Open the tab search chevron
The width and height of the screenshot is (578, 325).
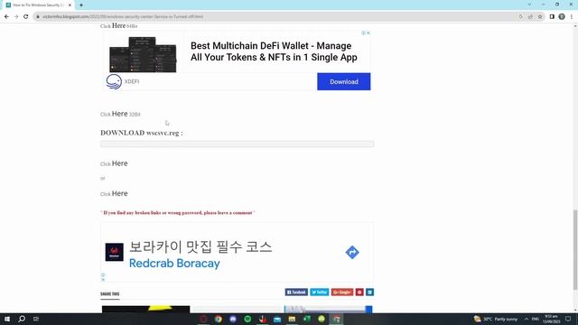pyautogui.click(x=529, y=5)
